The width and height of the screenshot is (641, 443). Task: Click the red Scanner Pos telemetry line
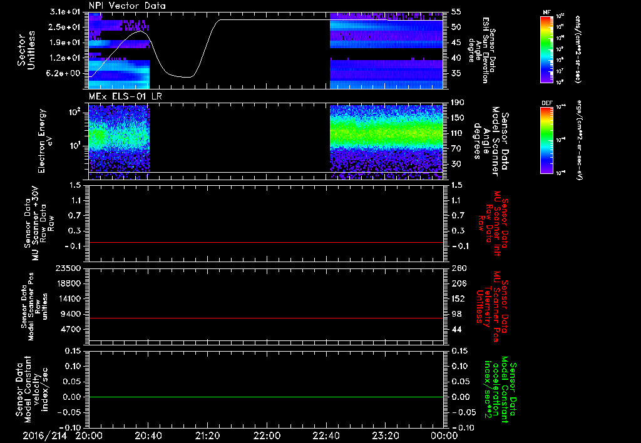point(265,318)
